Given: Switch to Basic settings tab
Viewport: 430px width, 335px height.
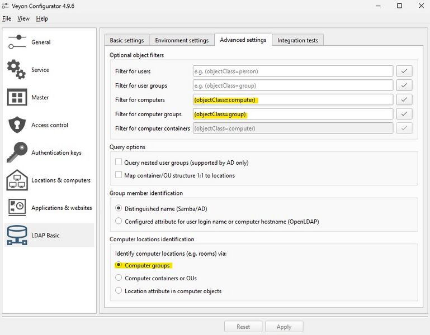Looking at the screenshot, I should 127,40.
